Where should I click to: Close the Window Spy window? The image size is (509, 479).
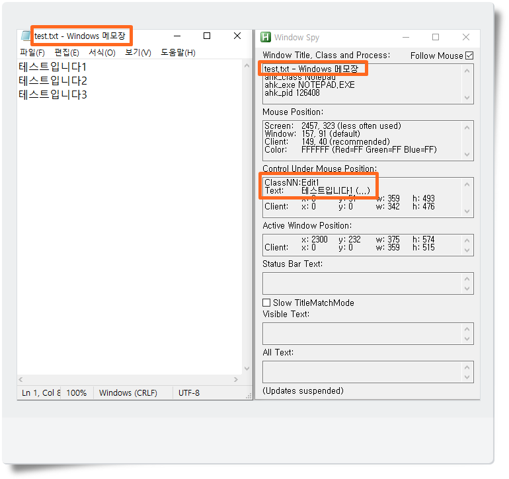tap(466, 37)
